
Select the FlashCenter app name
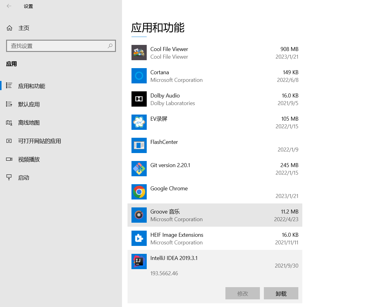[164, 142]
